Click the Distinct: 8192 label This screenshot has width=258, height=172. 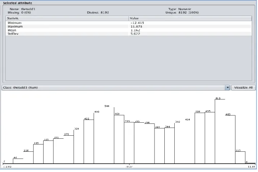[x=98, y=13]
